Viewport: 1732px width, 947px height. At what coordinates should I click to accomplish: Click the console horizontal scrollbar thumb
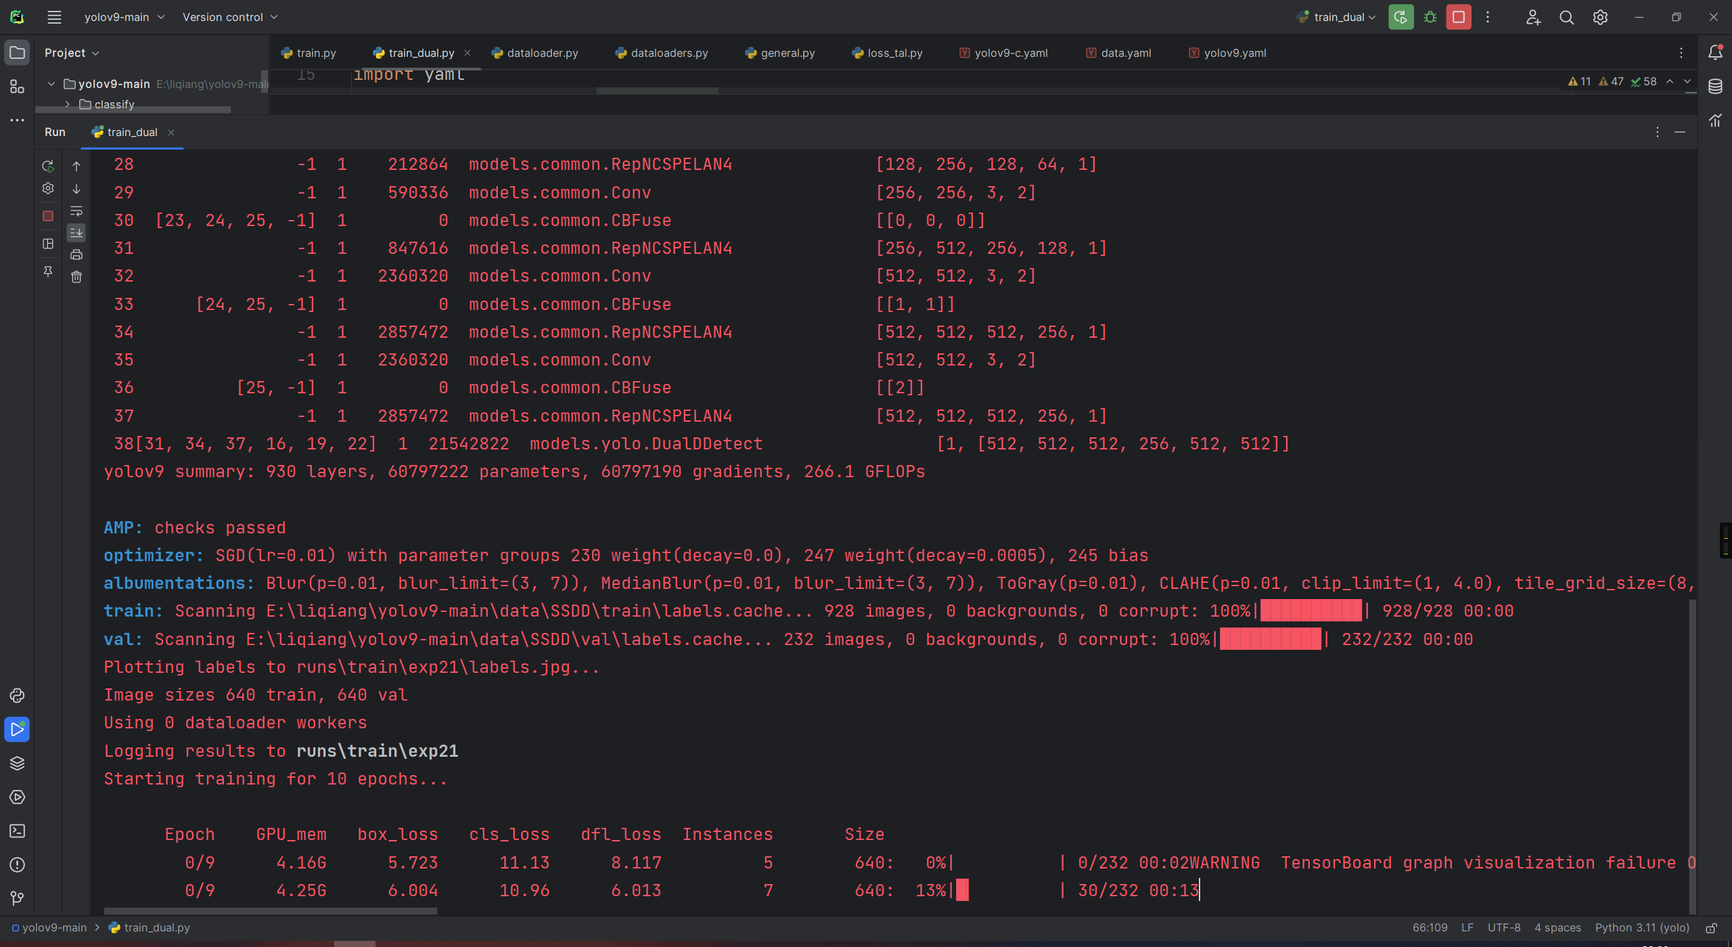point(271,911)
